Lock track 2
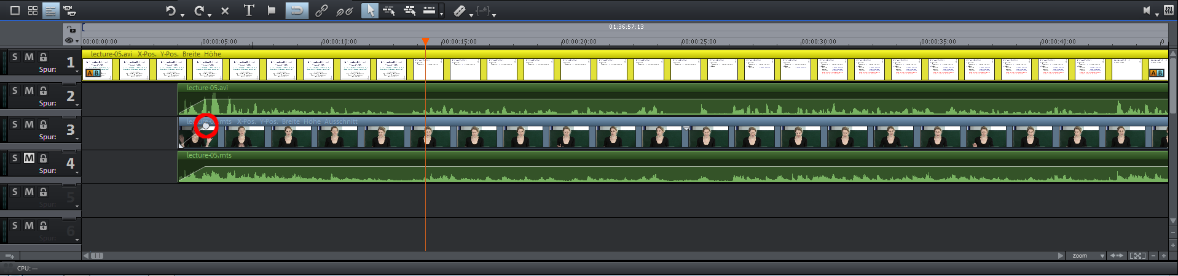Screen dimensions: 1178x276 point(43,90)
